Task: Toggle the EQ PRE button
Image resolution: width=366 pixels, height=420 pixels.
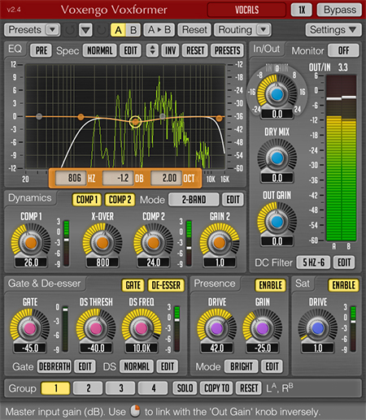Action: [x=41, y=50]
